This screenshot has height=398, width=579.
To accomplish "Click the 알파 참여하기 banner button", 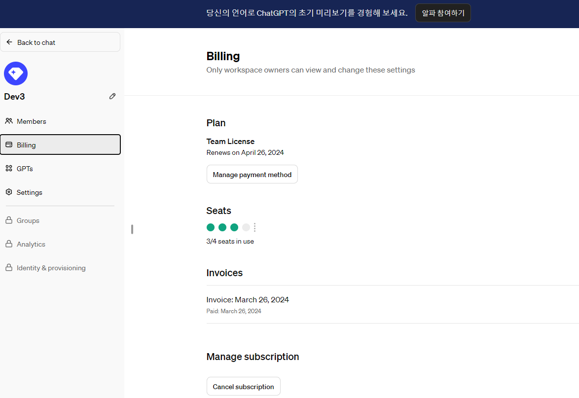I will click(442, 13).
